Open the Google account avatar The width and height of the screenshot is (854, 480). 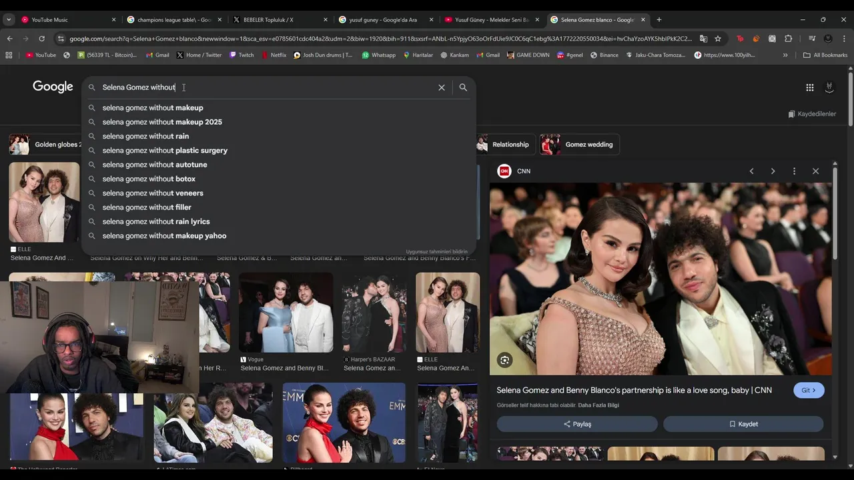(x=829, y=87)
